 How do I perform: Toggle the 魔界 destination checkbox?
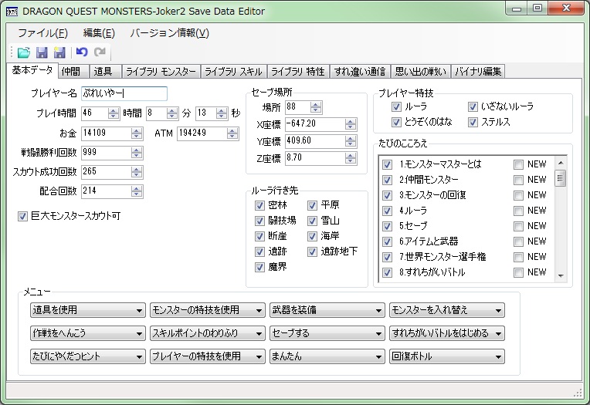point(259,268)
